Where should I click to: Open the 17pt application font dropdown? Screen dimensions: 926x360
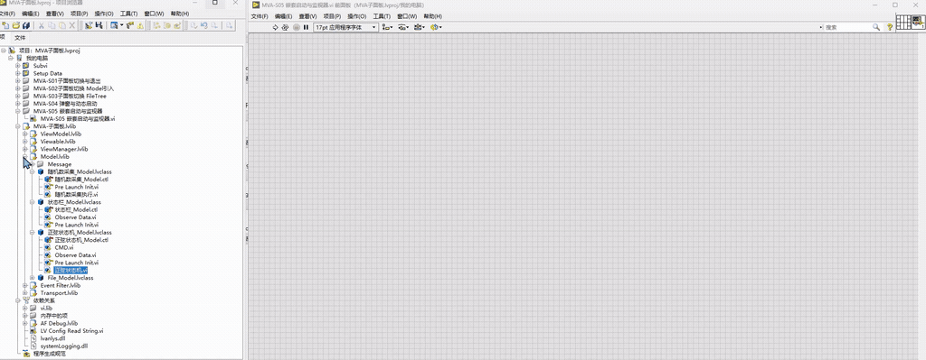click(x=345, y=27)
